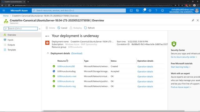Open the account avatar menu
This screenshot has height=112, width=200.
pyautogui.click(x=197, y=11)
